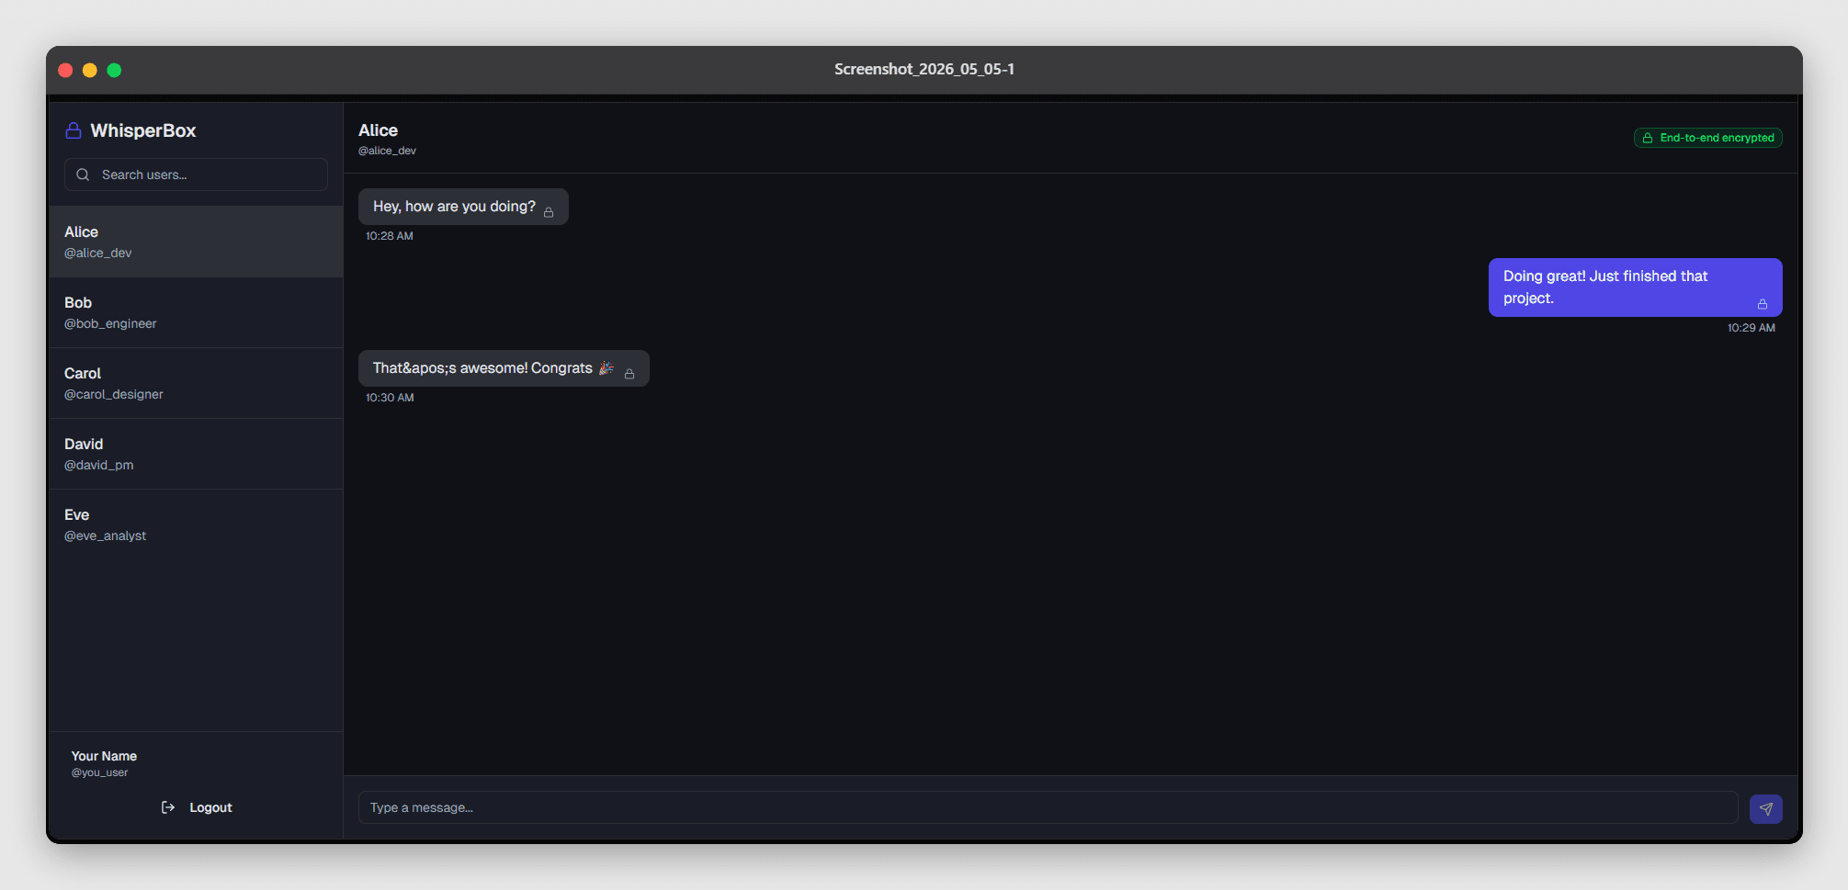Viewport: 1848px width, 890px height.
Task: Open the Carol conversation
Action: [196, 383]
